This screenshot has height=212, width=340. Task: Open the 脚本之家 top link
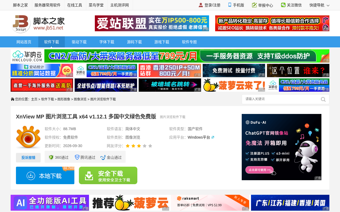point(20,5)
